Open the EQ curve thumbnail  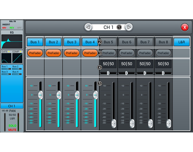pyautogui.click(x=12, y=42)
